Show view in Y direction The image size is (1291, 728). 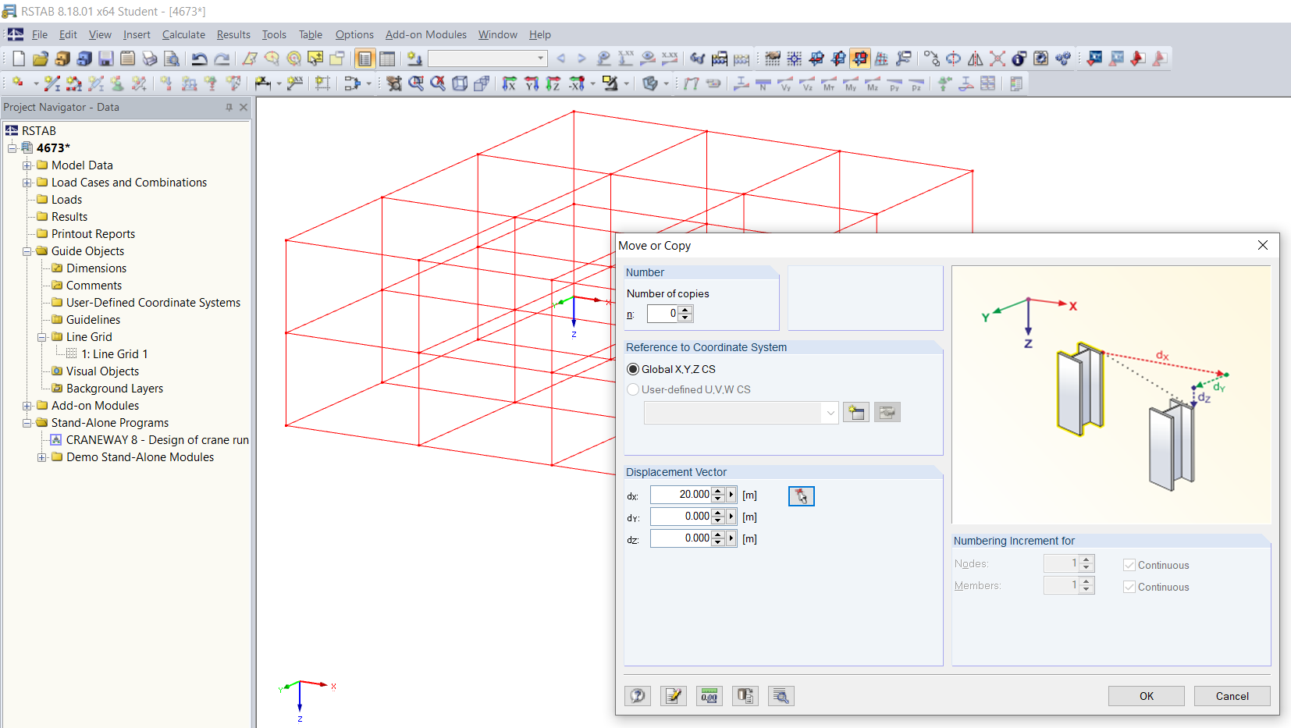[x=532, y=83]
